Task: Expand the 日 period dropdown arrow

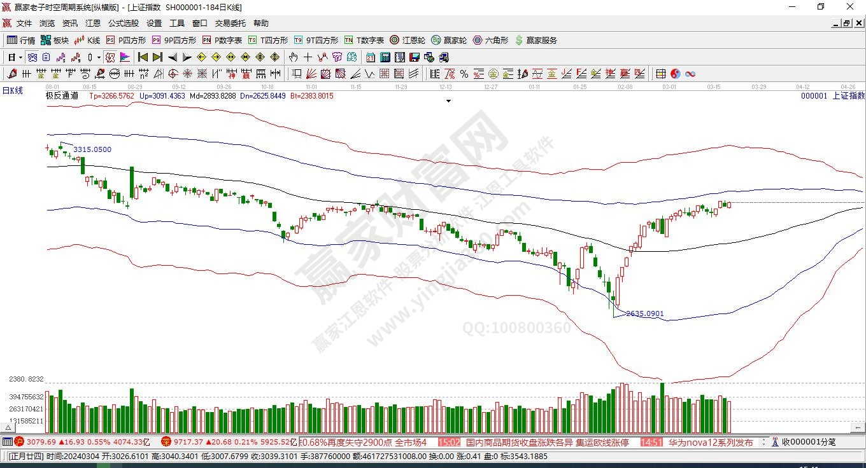Action: (20, 57)
